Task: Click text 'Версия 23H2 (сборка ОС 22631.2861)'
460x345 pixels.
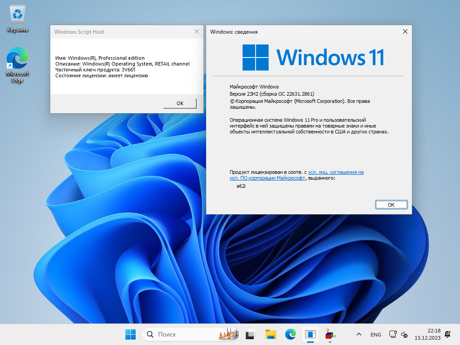Action: [272, 94]
